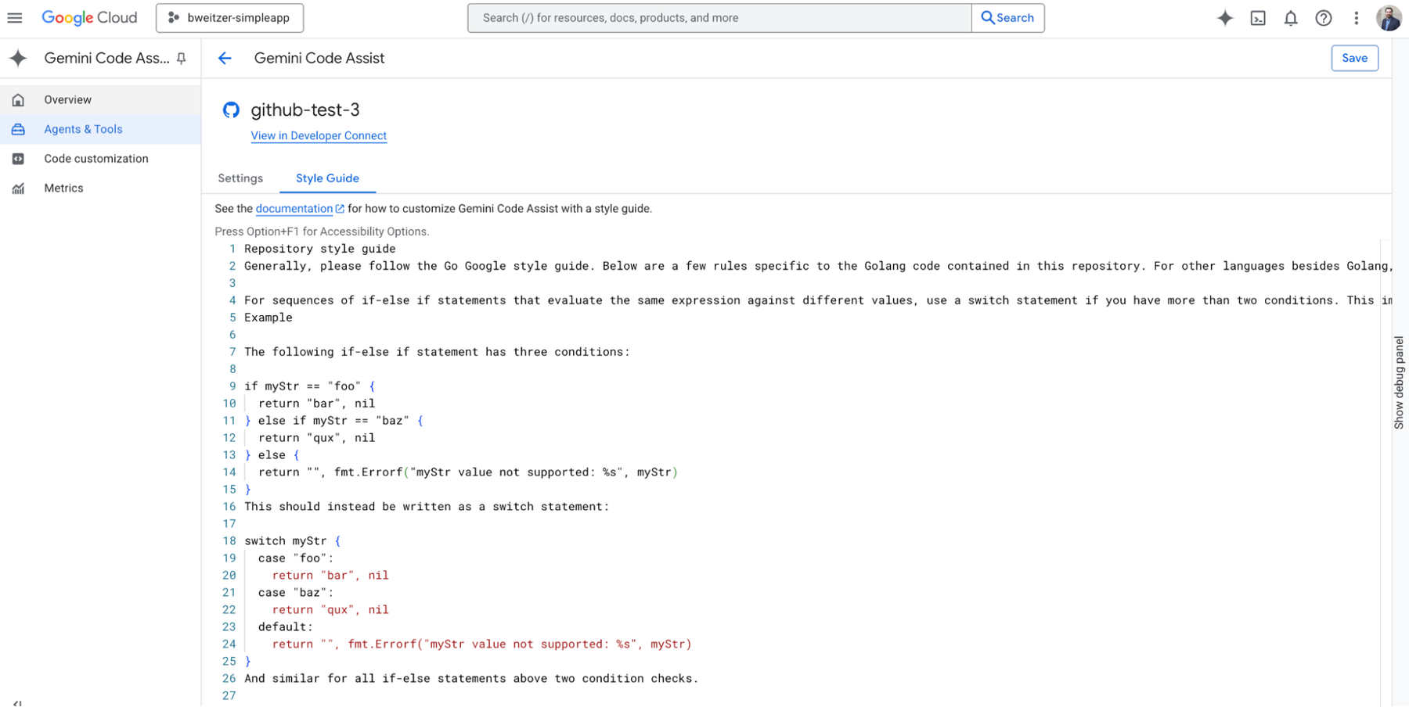Click the resource search input field
This screenshot has width=1409, height=707.
(719, 18)
